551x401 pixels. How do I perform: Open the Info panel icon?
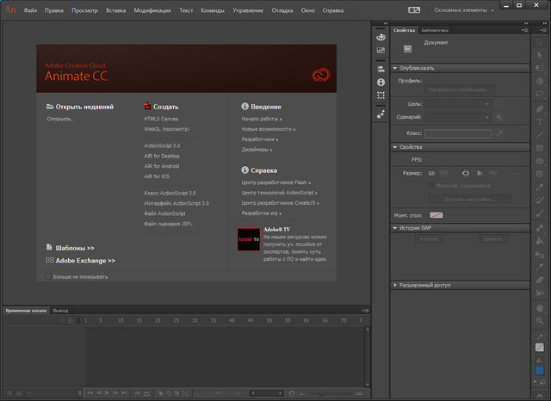(381, 82)
